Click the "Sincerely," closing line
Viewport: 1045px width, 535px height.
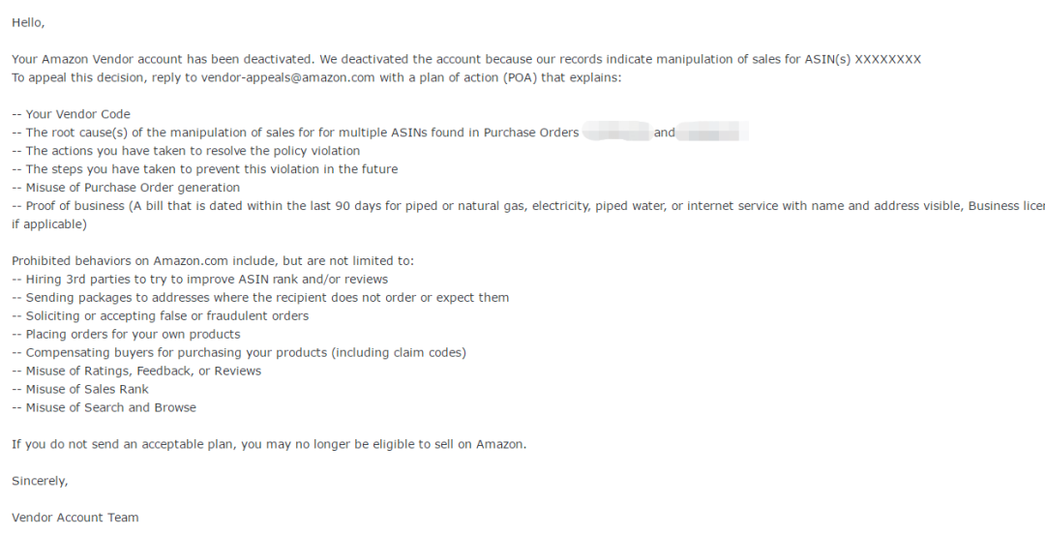click(x=40, y=481)
